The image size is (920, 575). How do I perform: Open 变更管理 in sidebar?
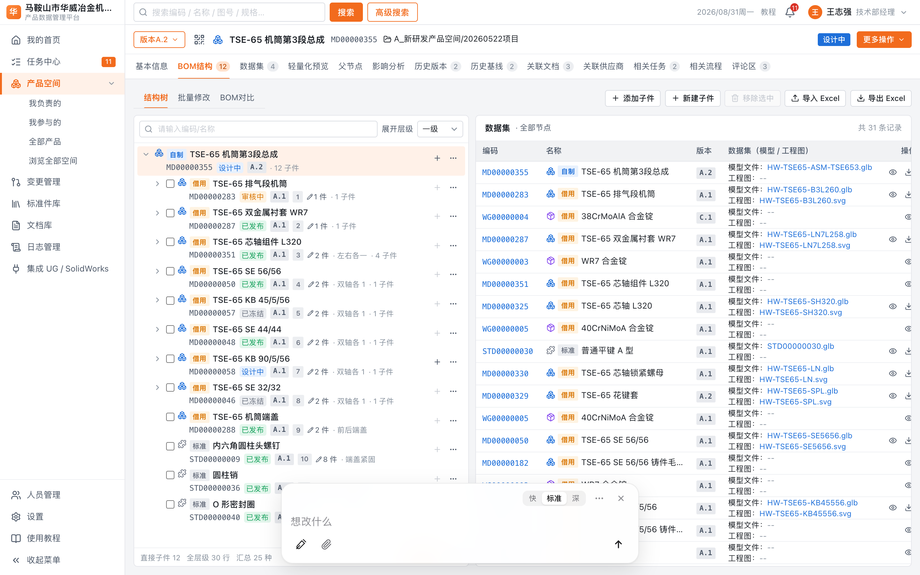(62, 182)
